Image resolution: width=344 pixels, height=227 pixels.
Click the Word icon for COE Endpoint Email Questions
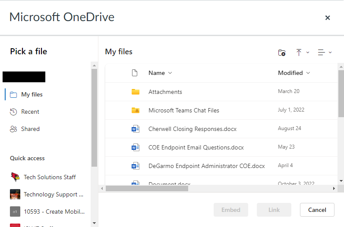[x=136, y=148]
